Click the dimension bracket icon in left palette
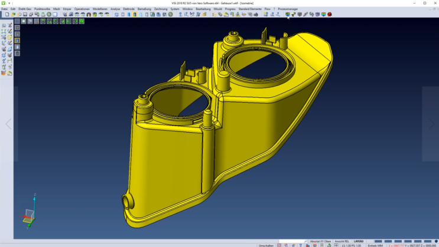 10,61
